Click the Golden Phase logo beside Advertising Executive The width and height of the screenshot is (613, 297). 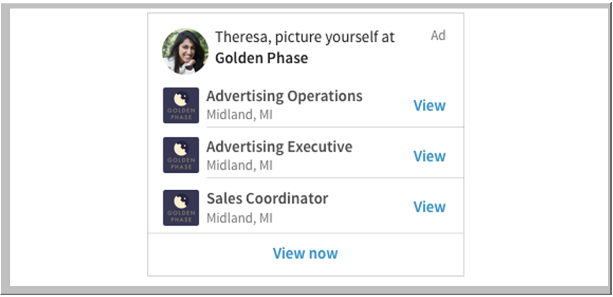[181, 155]
